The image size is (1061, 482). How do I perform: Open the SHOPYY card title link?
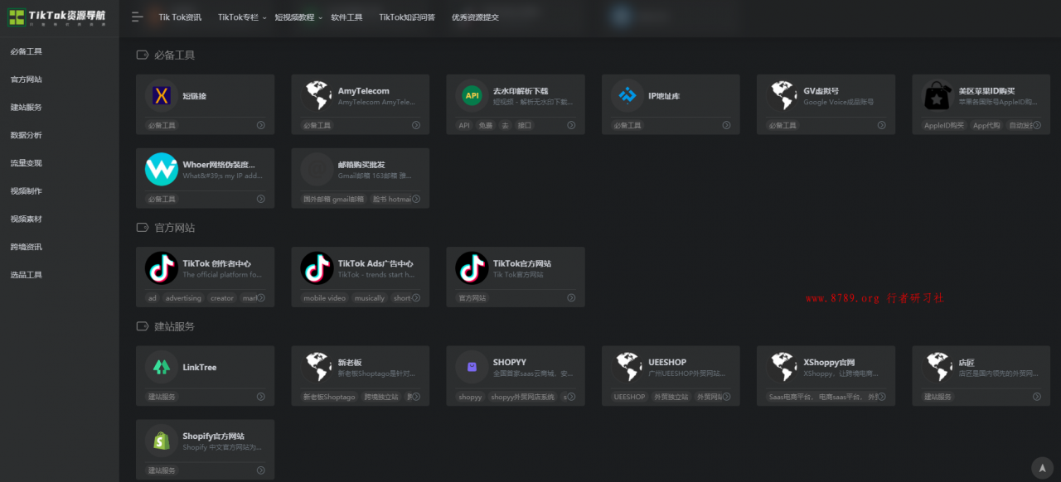tap(510, 362)
